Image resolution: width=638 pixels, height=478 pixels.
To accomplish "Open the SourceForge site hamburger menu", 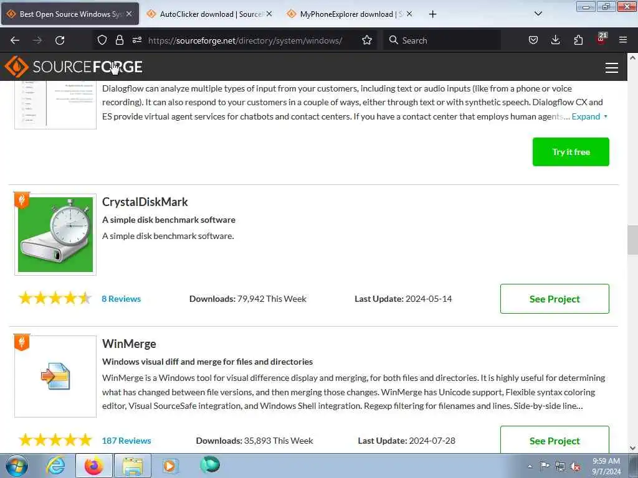I will pos(612,67).
